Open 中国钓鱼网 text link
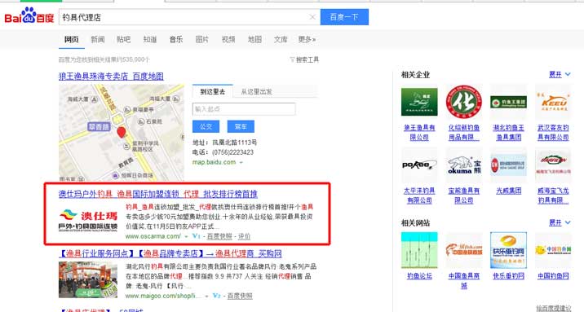584x312 pixels. point(553,276)
